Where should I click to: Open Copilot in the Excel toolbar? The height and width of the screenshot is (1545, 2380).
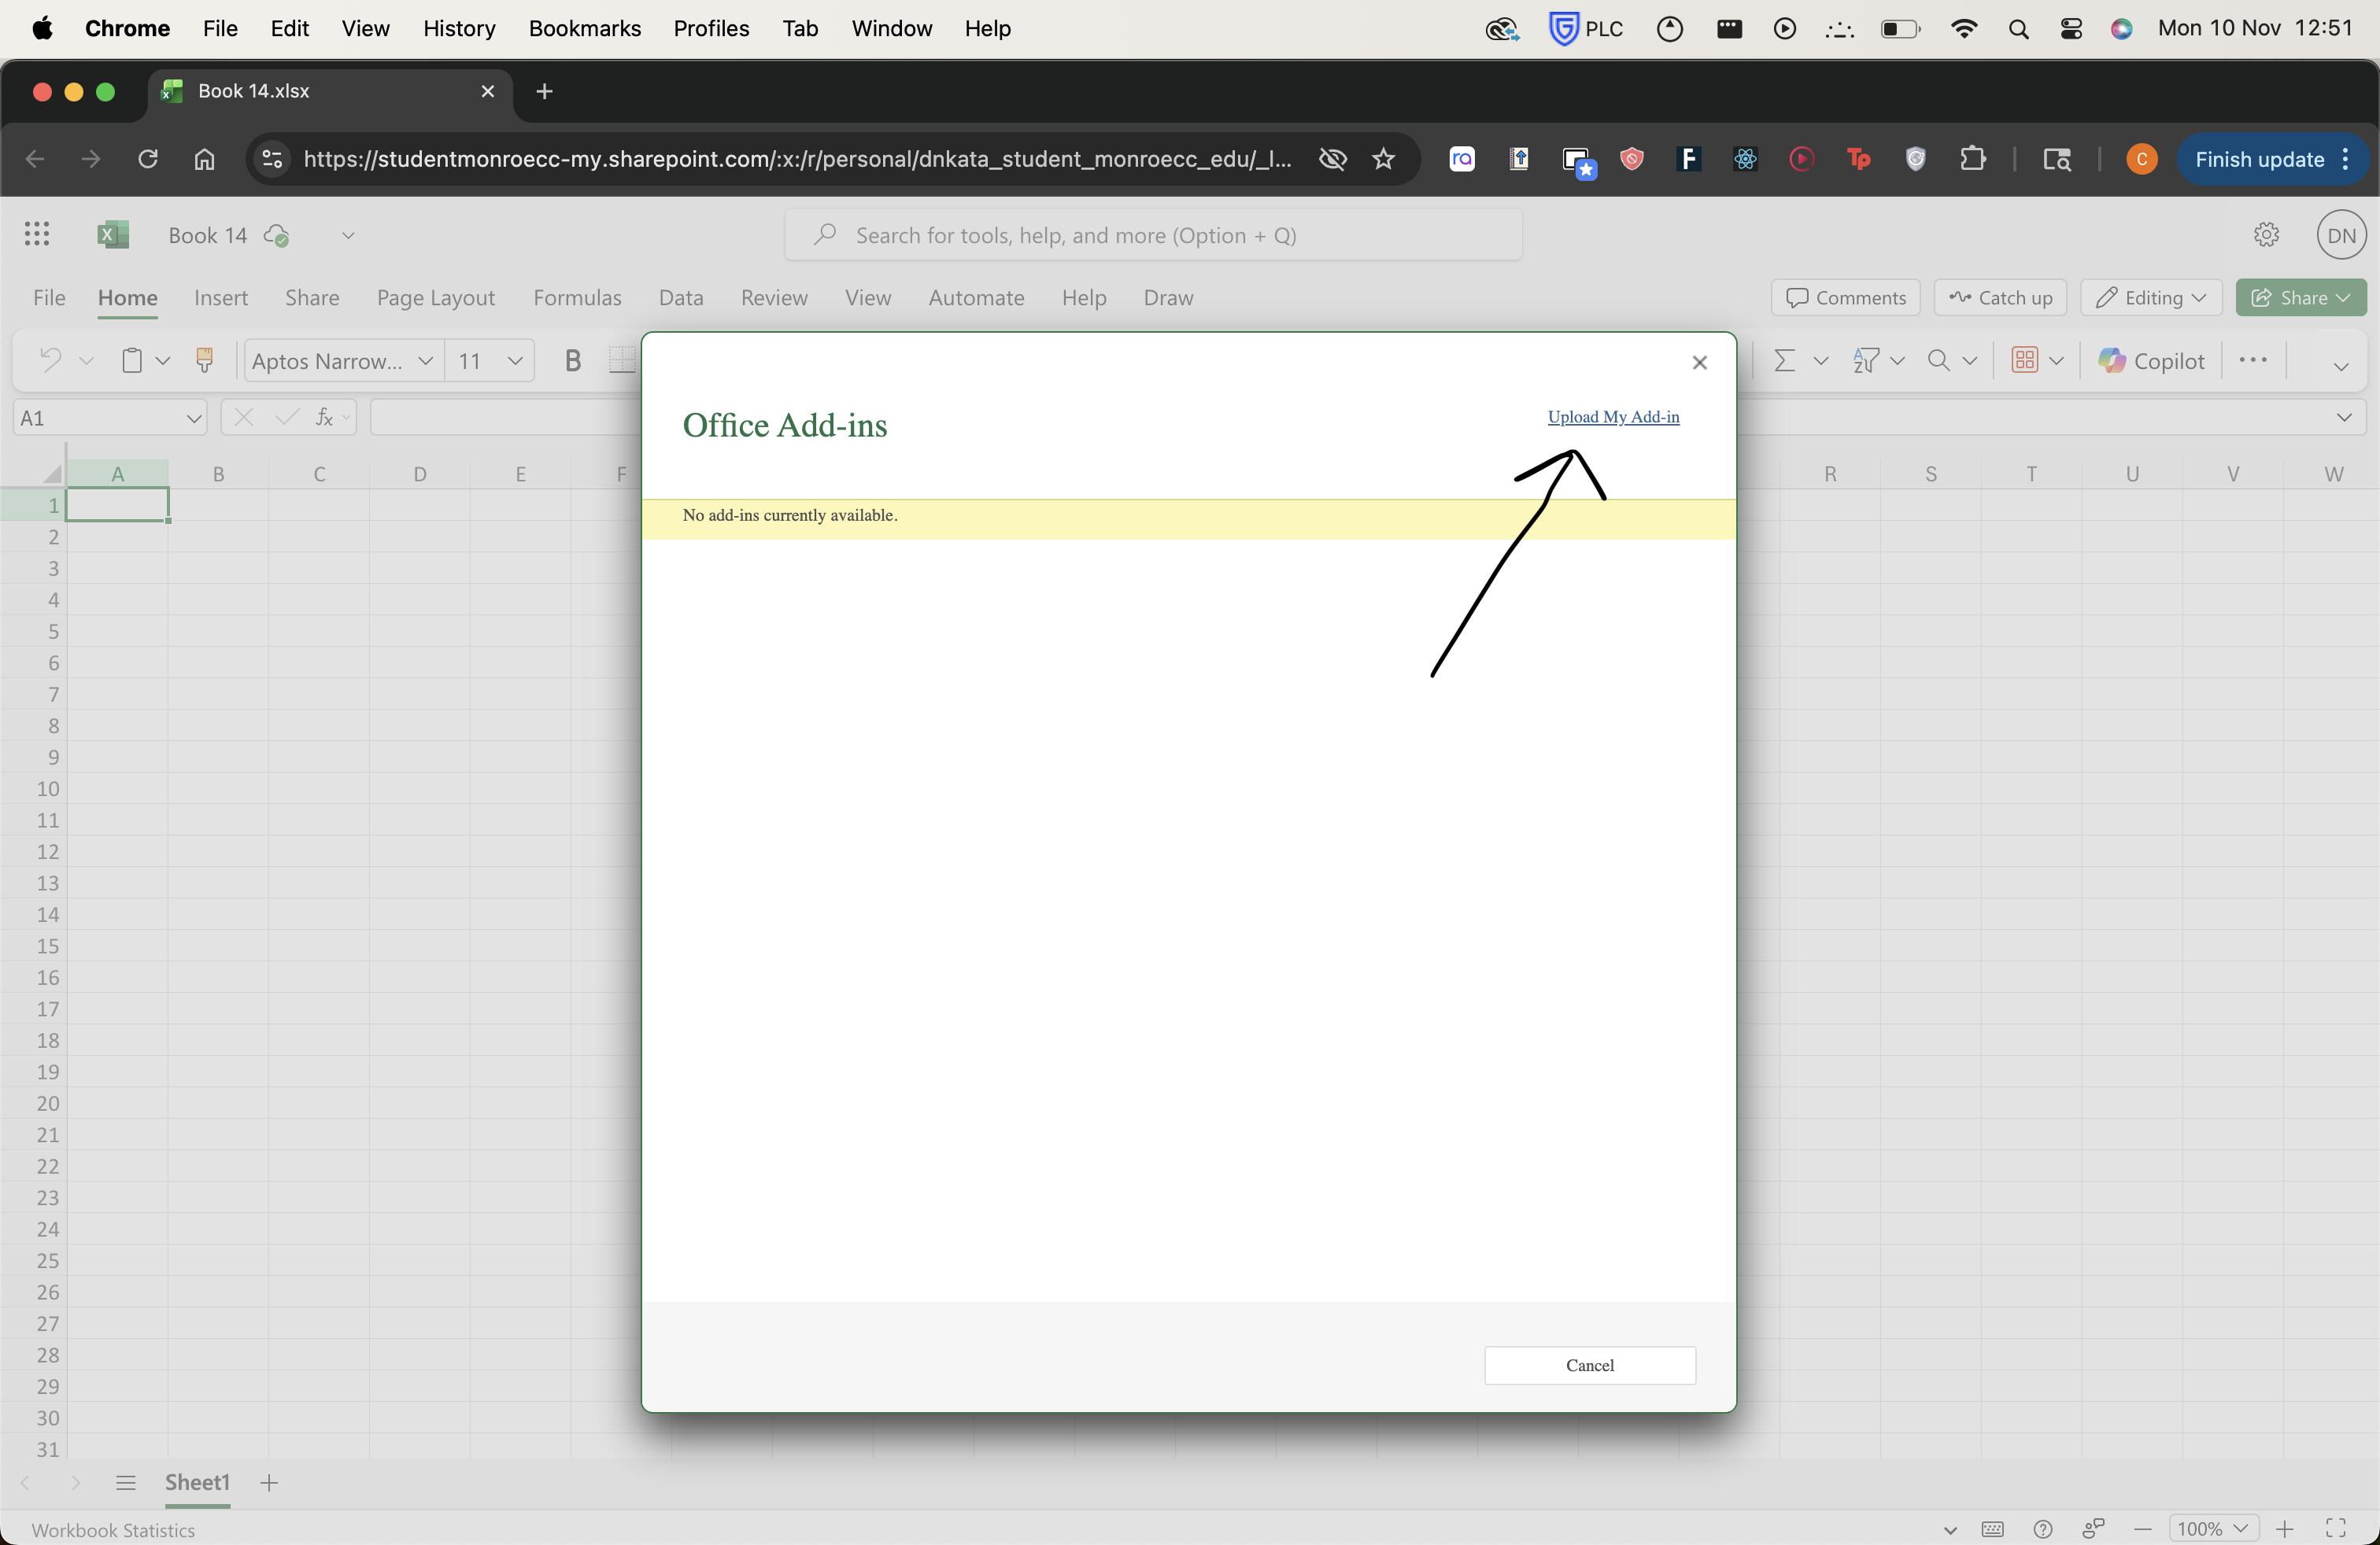click(x=2150, y=360)
